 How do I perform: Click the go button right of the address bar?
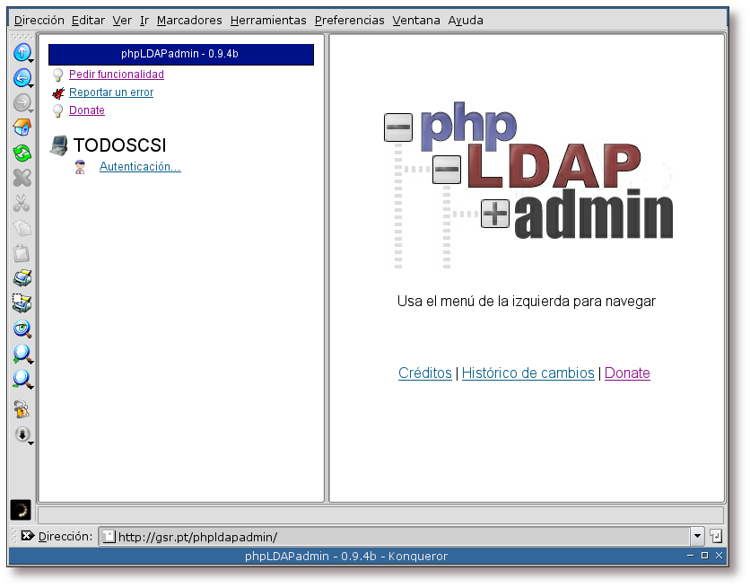click(x=715, y=536)
